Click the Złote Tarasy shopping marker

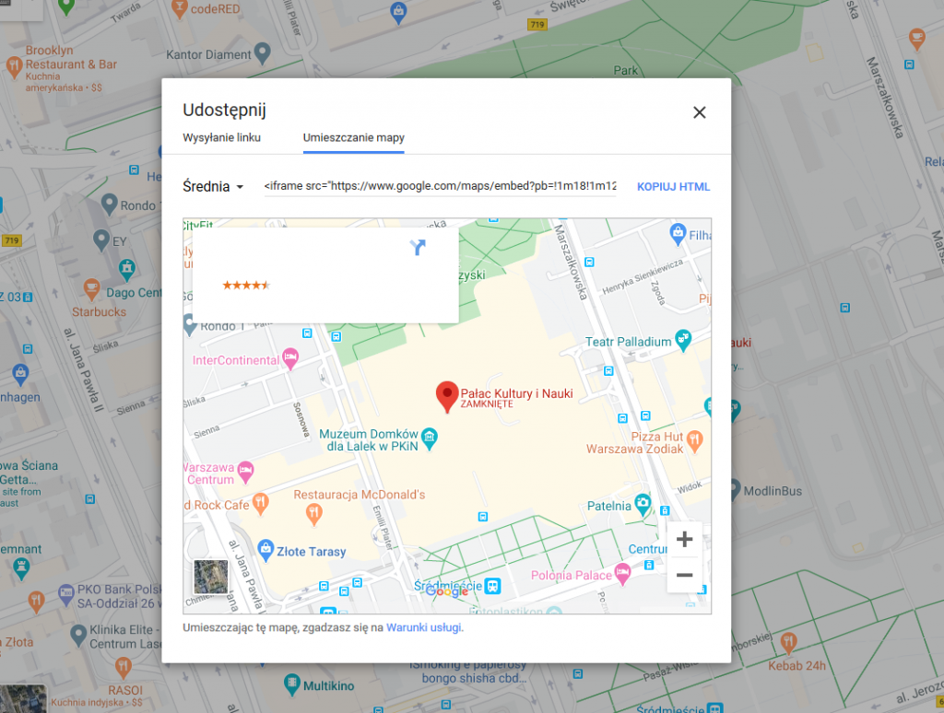point(265,549)
